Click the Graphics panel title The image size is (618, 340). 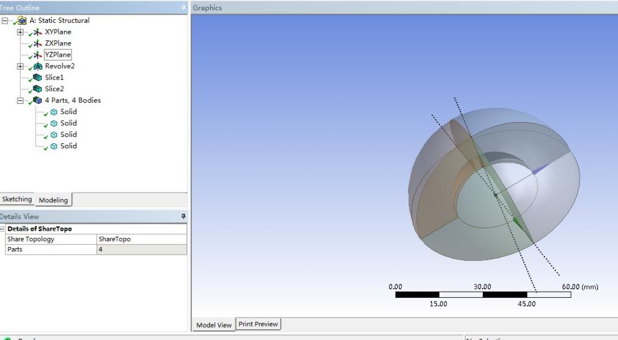click(208, 8)
